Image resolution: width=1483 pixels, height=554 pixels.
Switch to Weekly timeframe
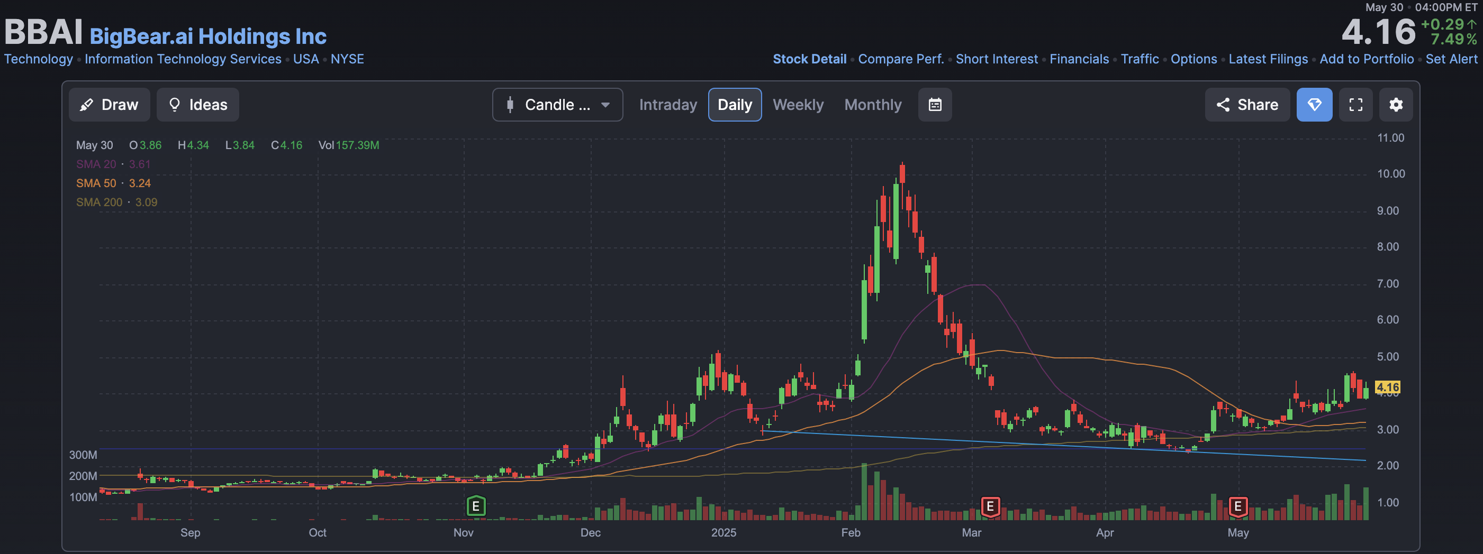coord(798,105)
